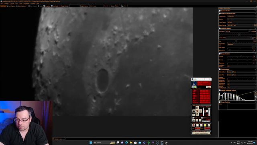Open the Target Name dropdown

[75, 6]
